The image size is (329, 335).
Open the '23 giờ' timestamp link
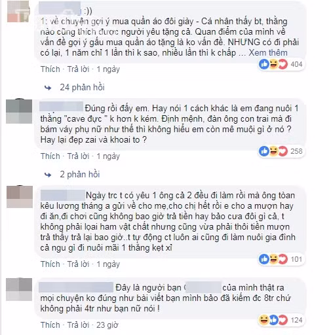107,325
